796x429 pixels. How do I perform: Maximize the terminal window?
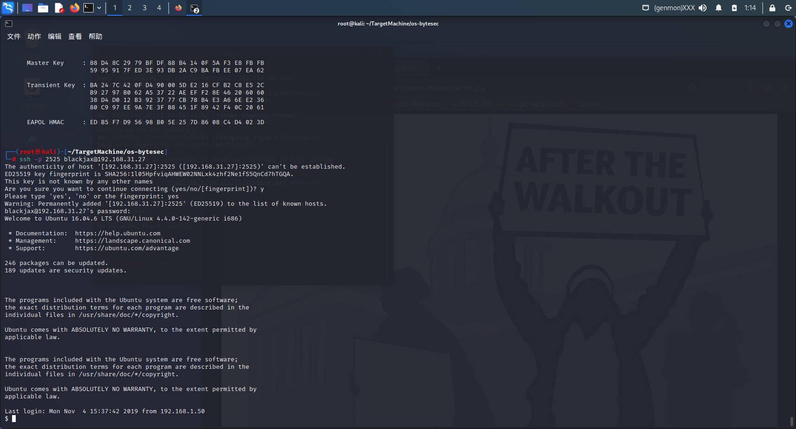(x=777, y=24)
